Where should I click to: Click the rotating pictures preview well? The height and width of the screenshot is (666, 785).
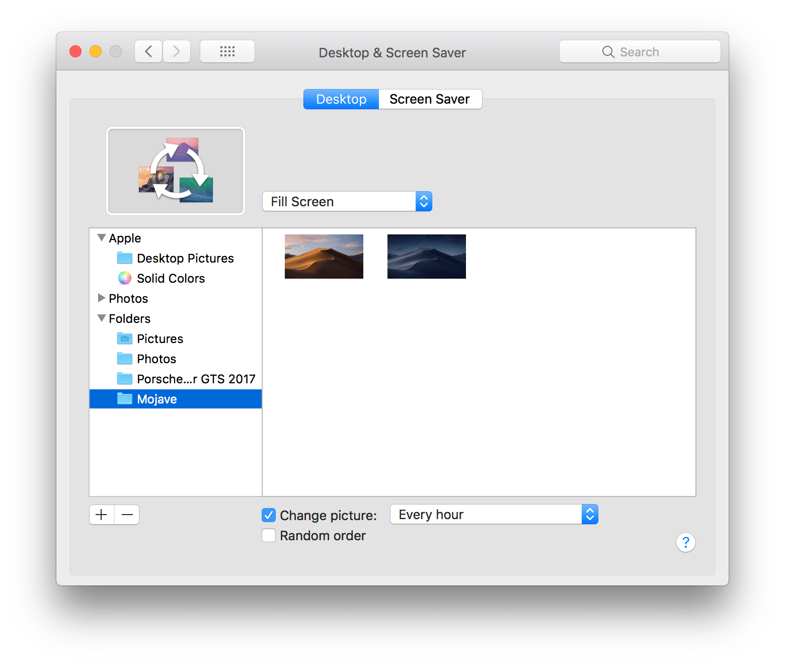176,171
